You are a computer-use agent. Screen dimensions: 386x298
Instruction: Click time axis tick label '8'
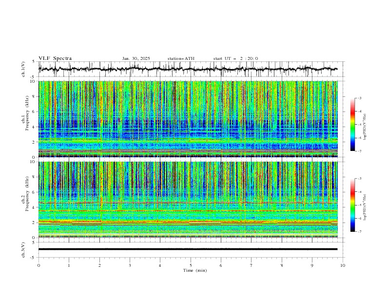(x=282, y=265)
